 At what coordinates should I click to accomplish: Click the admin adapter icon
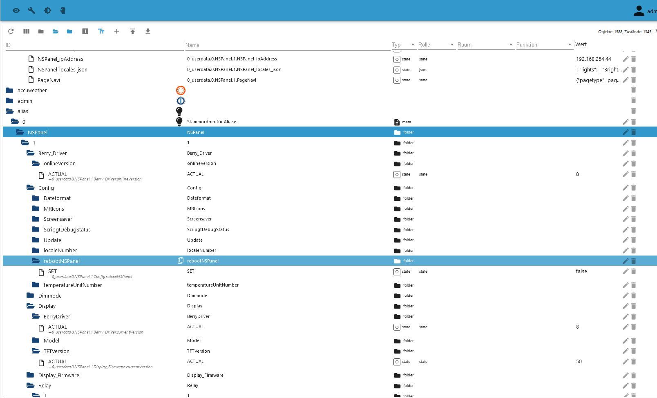point(181,100)
